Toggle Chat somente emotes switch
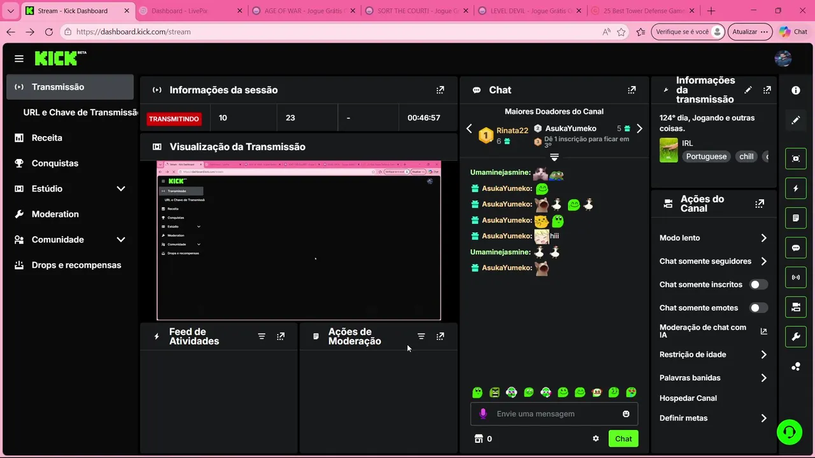Screen dimensions: 815x458 coord(758,308)
